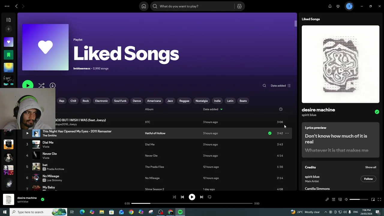Filter by Chill genre chip

(x=73, y=101)
